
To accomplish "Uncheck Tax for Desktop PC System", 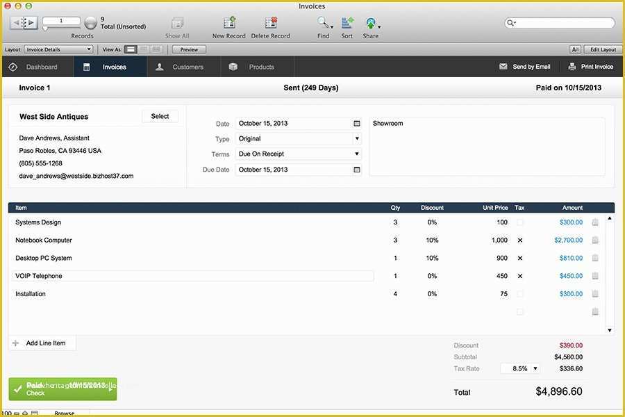I will pyautogui.click(x=519, y=258).
